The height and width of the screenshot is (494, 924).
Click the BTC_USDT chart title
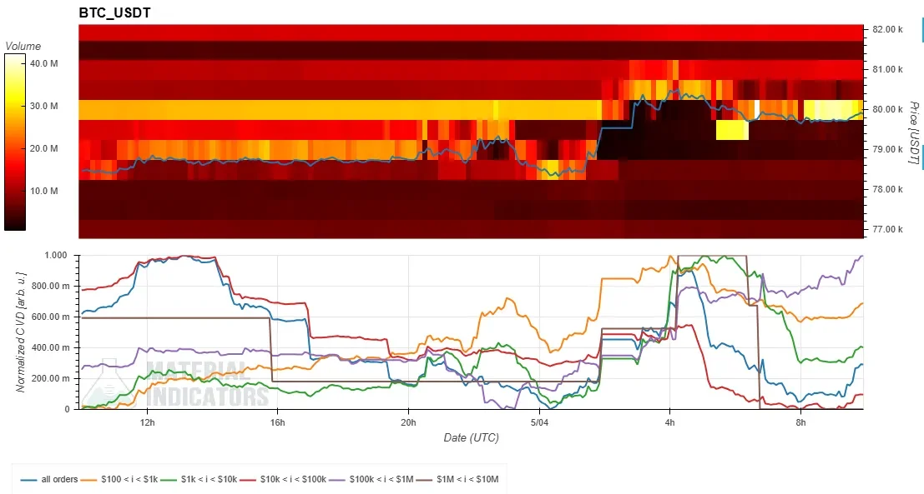[x=115, y=13]
